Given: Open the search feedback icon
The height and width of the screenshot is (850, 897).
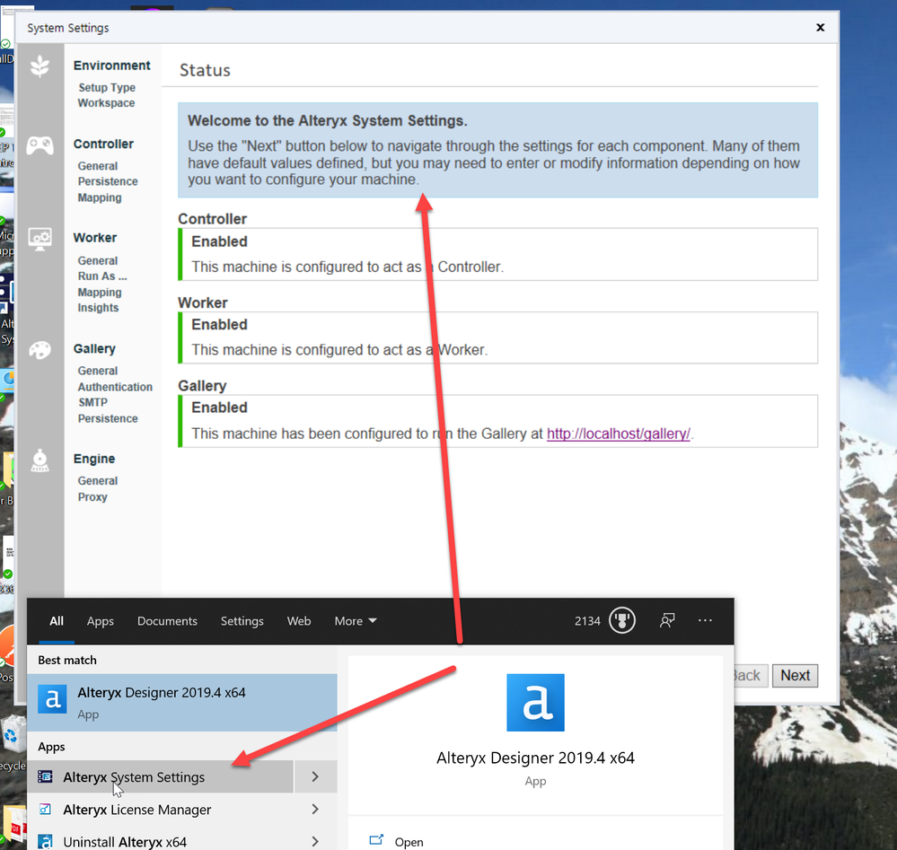Looking at the screenshot, I should click(666, 620).
